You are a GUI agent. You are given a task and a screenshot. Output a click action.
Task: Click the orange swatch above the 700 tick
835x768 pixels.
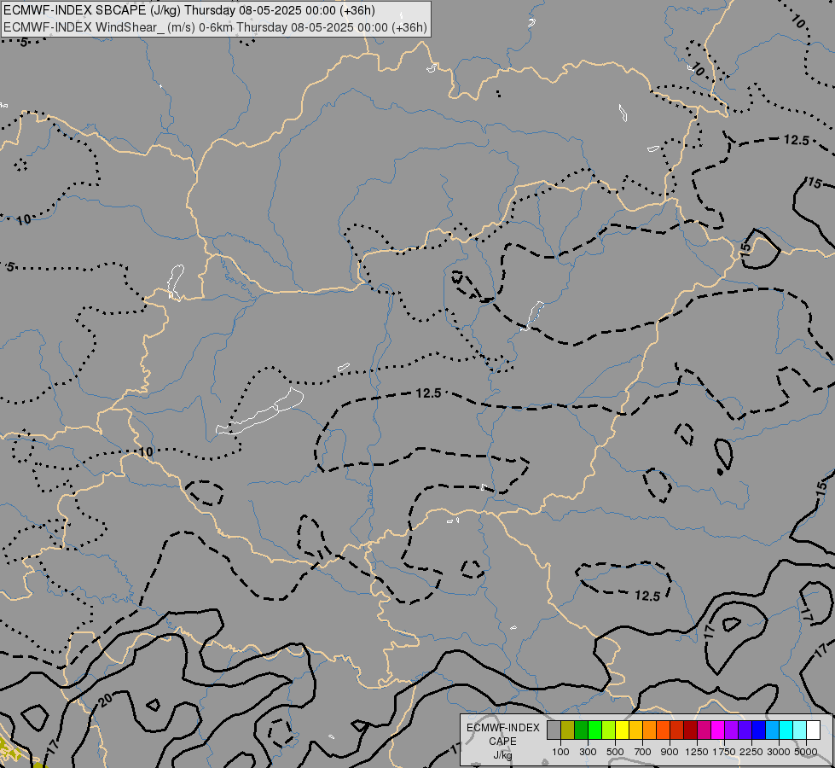tap(649, 730)
